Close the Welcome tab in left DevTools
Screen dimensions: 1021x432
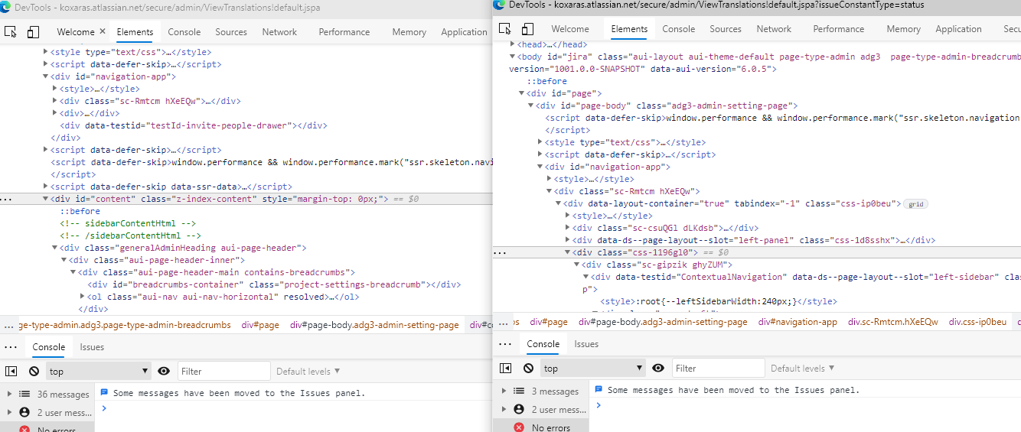(x=102, y=32)
